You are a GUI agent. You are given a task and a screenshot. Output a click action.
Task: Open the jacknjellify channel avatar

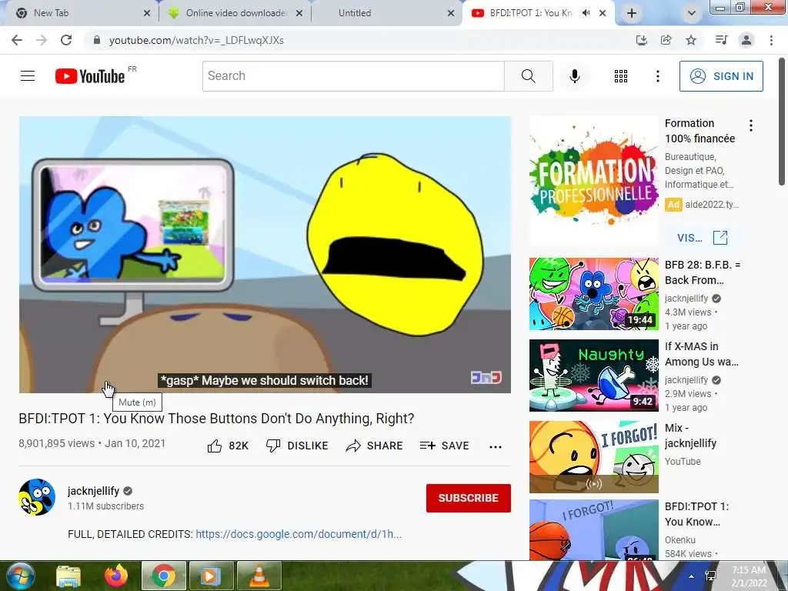click(x=37, y=497)
